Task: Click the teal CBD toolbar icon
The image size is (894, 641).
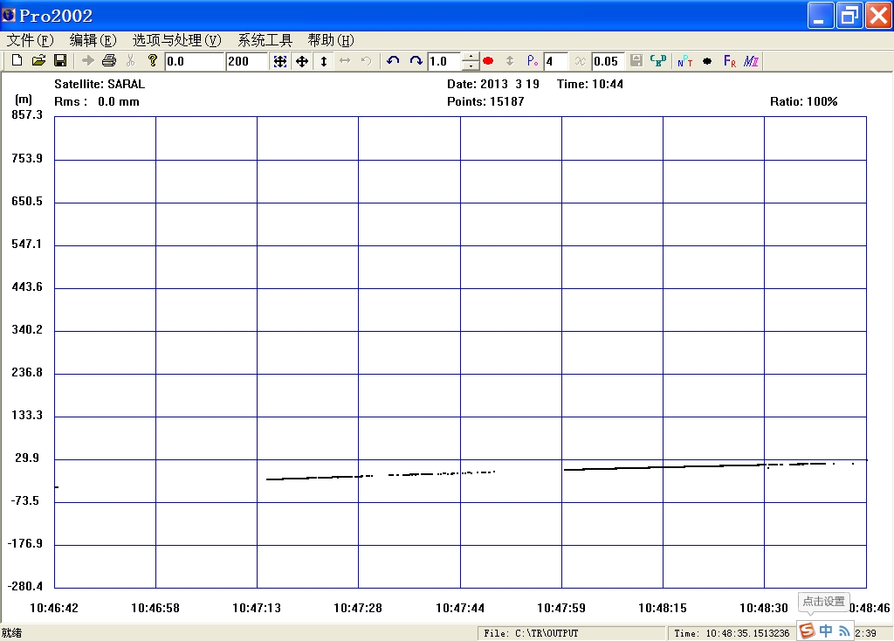Action: pyautogui.click(x=658, y=60)
